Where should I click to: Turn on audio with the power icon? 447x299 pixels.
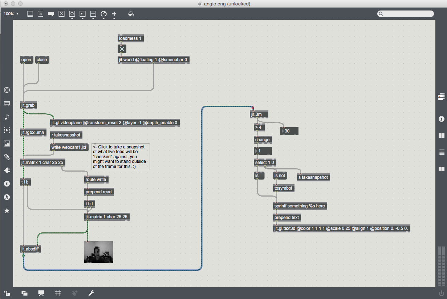442,293
